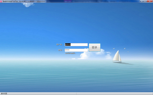Click the 登录 login button
Screen dimensions: 153x95
95,47
